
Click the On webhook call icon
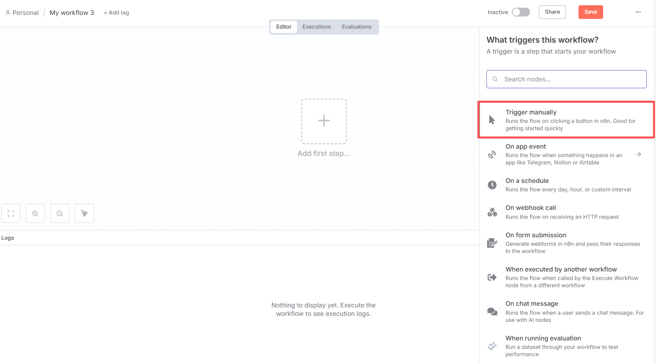492,212
